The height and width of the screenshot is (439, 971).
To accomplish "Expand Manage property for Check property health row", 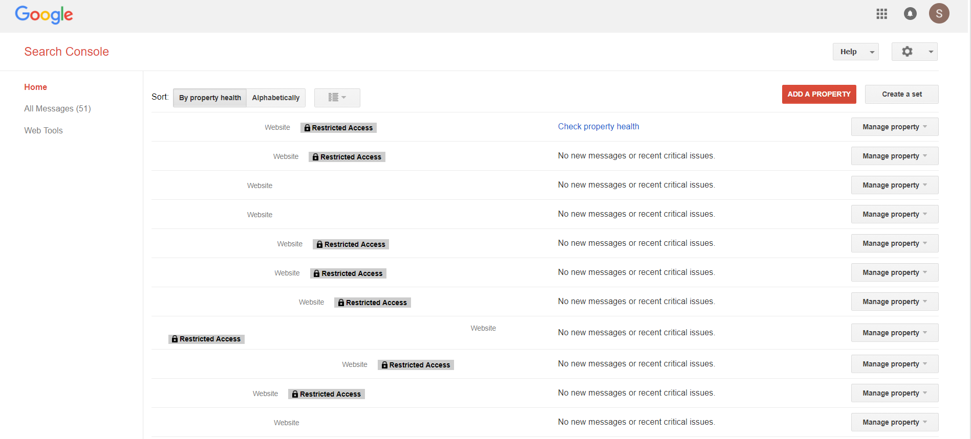I will coord(894,127).
